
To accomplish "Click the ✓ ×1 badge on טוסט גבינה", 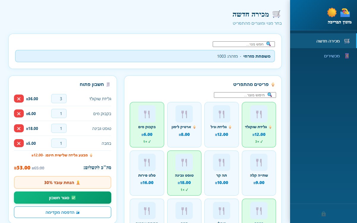I will click(184, 190).
